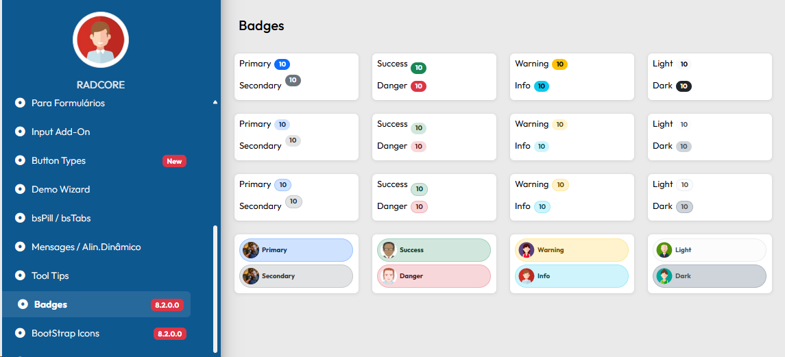The width and height of the screenshot is (785, 357).
Task: Click the avatar in the Danger pill badge
Action: point(389,276)
